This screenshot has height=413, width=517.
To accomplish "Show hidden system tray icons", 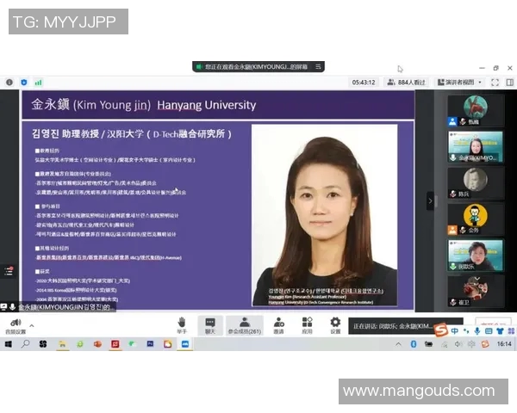I will 398,344.
